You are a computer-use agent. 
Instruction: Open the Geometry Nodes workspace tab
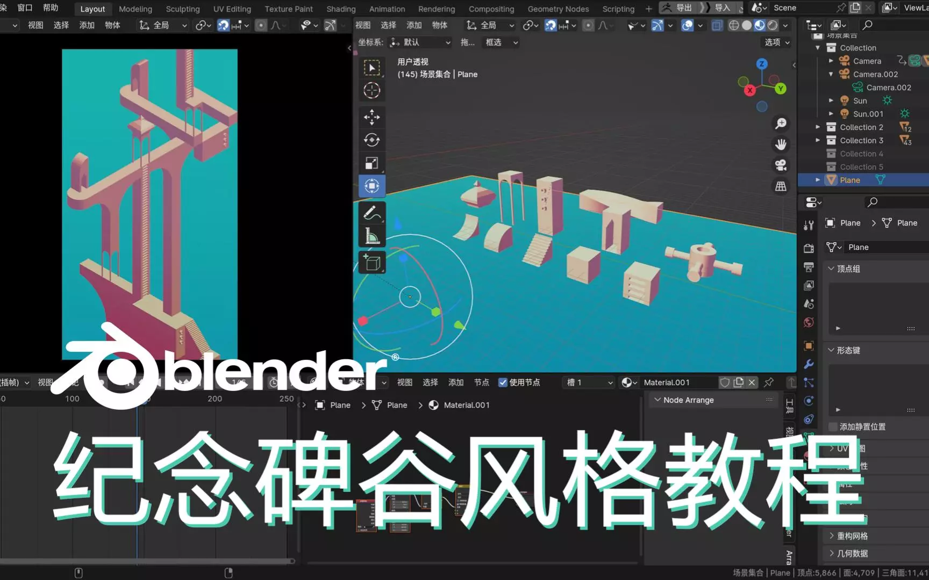click(558, 9)
